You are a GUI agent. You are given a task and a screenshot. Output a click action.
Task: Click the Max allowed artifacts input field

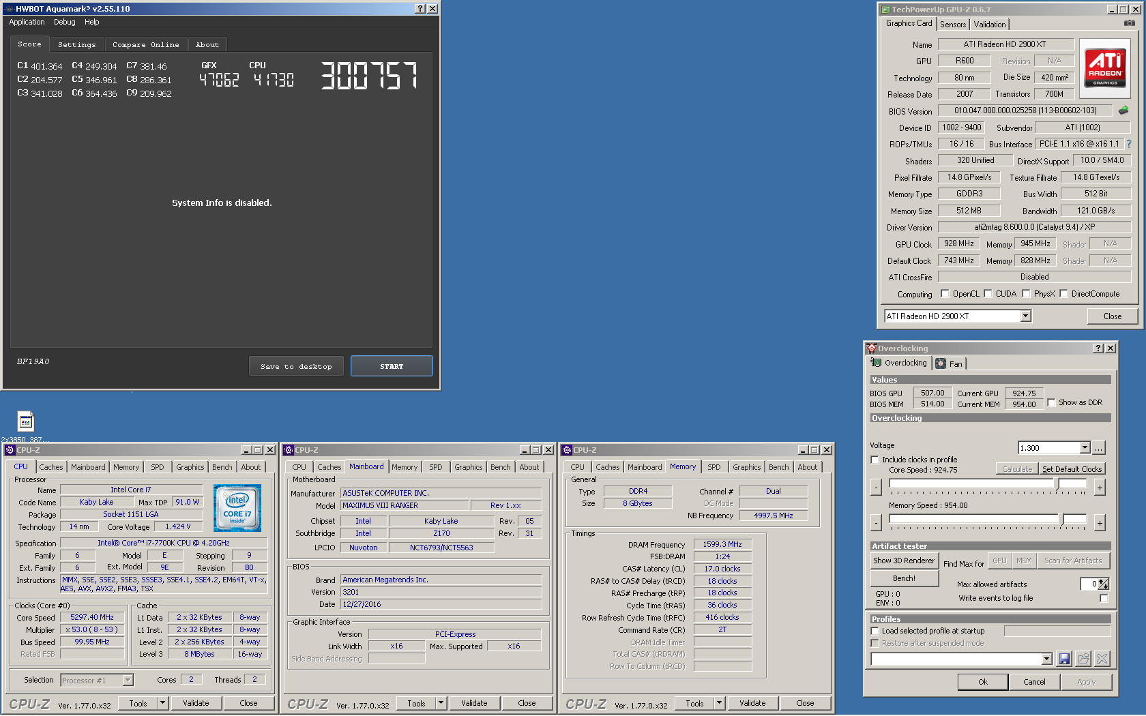click(x=1089, y=584)
